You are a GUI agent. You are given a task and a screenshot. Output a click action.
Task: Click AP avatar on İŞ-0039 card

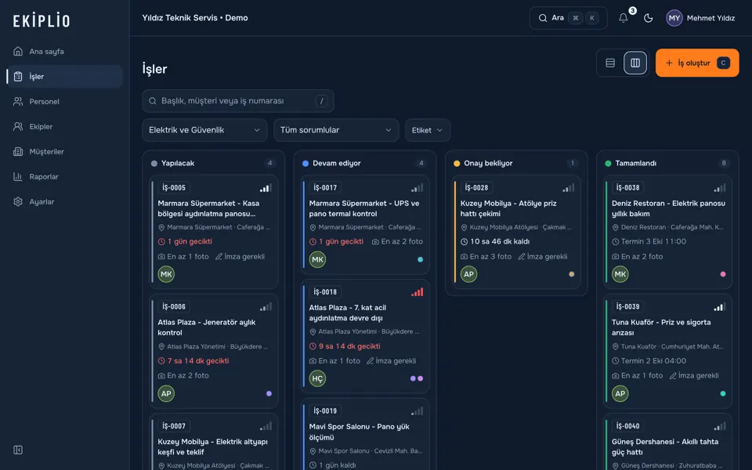[620, 394]
